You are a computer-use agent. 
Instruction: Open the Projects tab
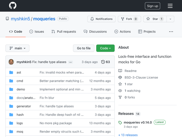(147, 32)
